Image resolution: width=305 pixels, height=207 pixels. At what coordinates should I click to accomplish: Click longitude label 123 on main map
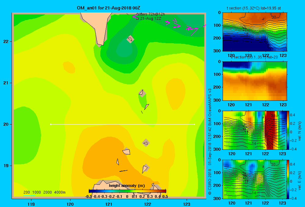tap(187, 204)
